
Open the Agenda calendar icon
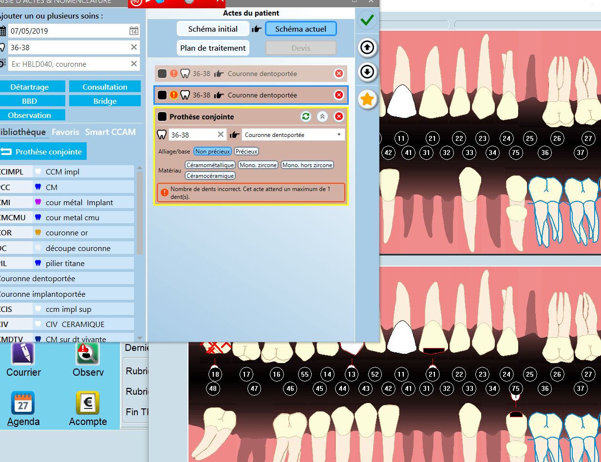[x=23, y=403]
